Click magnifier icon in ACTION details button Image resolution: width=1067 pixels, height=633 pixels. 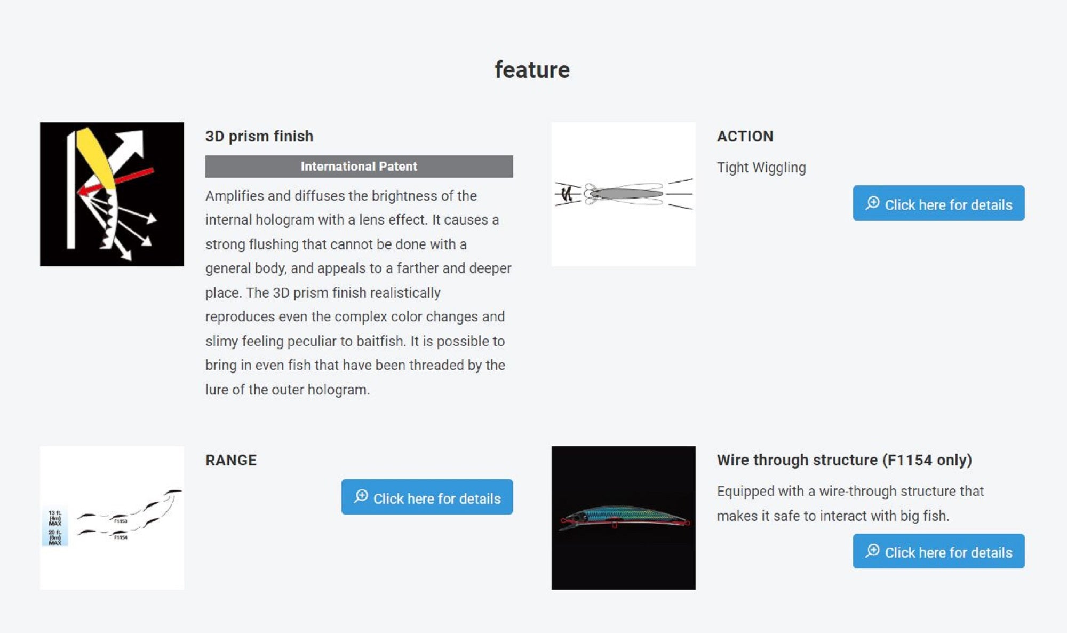coord(873,203)
